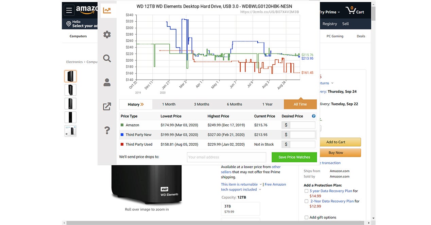This screenshot has height=225, width=431.
Task: Open the help question mark icon
Action: pos(107,130)
